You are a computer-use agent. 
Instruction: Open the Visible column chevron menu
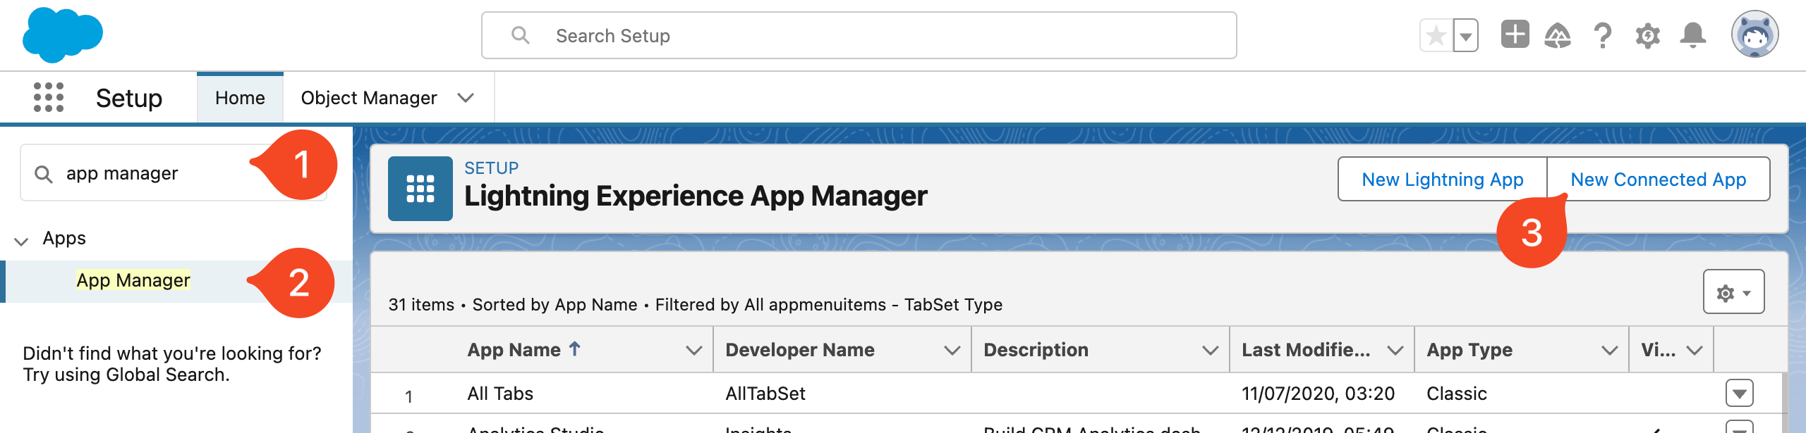(1695, 350)
